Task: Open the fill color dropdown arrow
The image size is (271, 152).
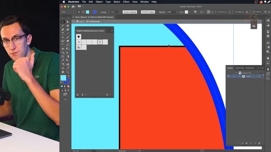Action: (91, 12)
